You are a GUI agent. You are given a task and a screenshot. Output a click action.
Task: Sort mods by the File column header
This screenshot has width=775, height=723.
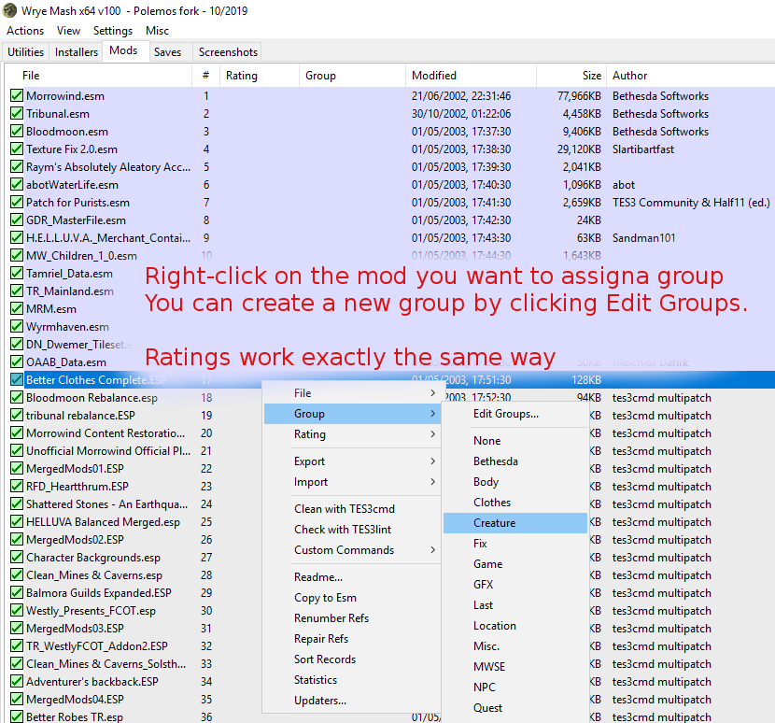[x=98, y=76]
